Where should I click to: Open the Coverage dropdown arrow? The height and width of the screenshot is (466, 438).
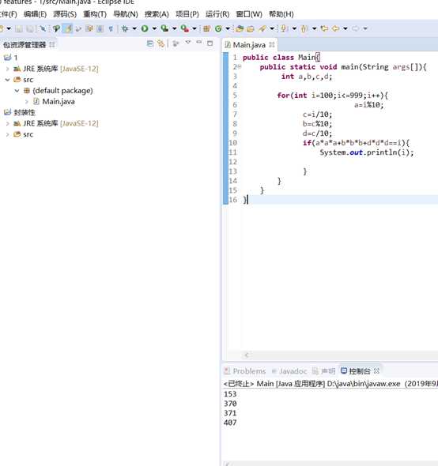pyautogui.click(x=175, y=28)
